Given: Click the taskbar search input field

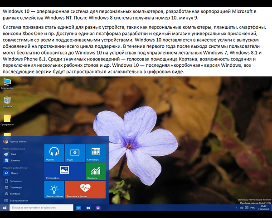Looking at the screenshot, I should [x=41, y=208].
